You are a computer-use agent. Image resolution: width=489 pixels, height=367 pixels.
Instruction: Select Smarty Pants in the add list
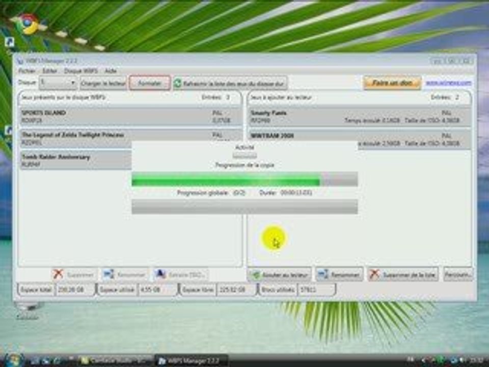coord(360,116)
